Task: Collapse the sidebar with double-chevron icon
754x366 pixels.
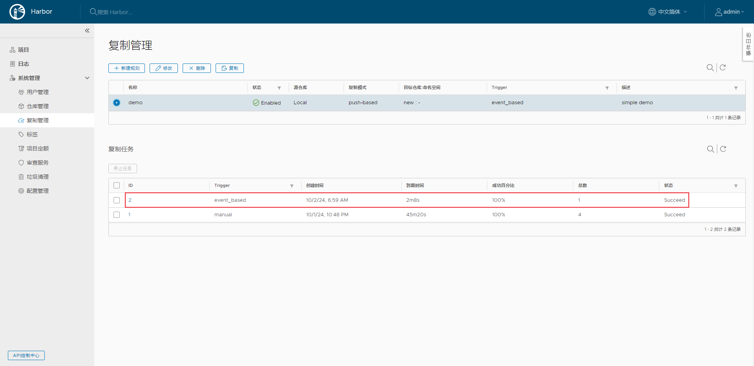Action: tap(87, 31)
